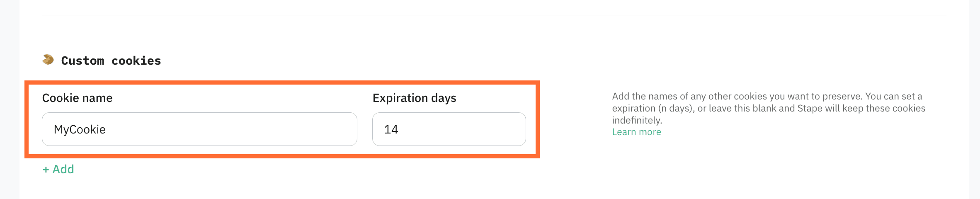Click the MyCookie text in the field
This screenshot has height=199, width=980.
click(x=80, y=129)
